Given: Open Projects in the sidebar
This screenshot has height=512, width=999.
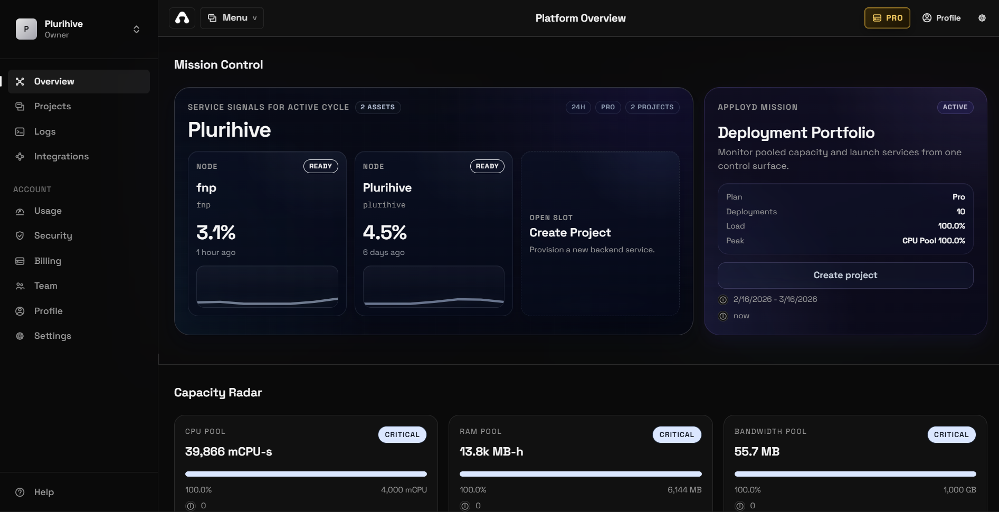Looking at the screenshot, I should (79, 106).
